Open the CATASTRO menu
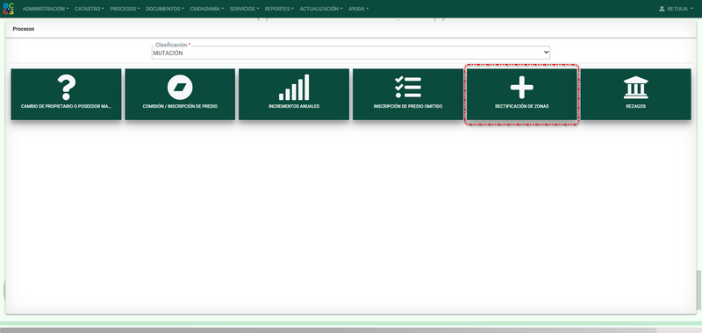 (x=90, y=9)
